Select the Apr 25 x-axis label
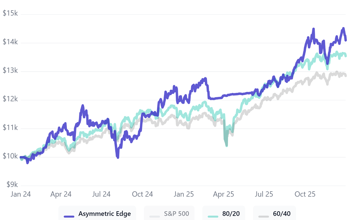 pyautogui.click(x=223, y=194)
